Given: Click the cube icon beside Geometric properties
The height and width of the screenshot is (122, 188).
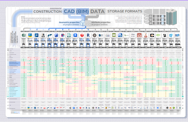Looking at the screenshot, I should (82, 23).
